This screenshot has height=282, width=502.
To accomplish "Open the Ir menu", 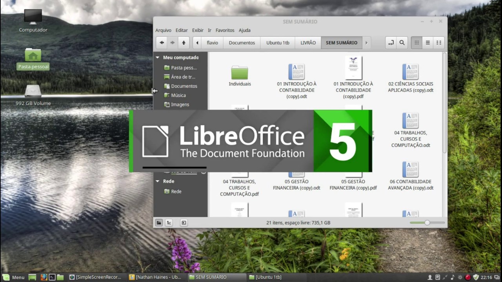I will pyautogui.click(x=209, y=30).
